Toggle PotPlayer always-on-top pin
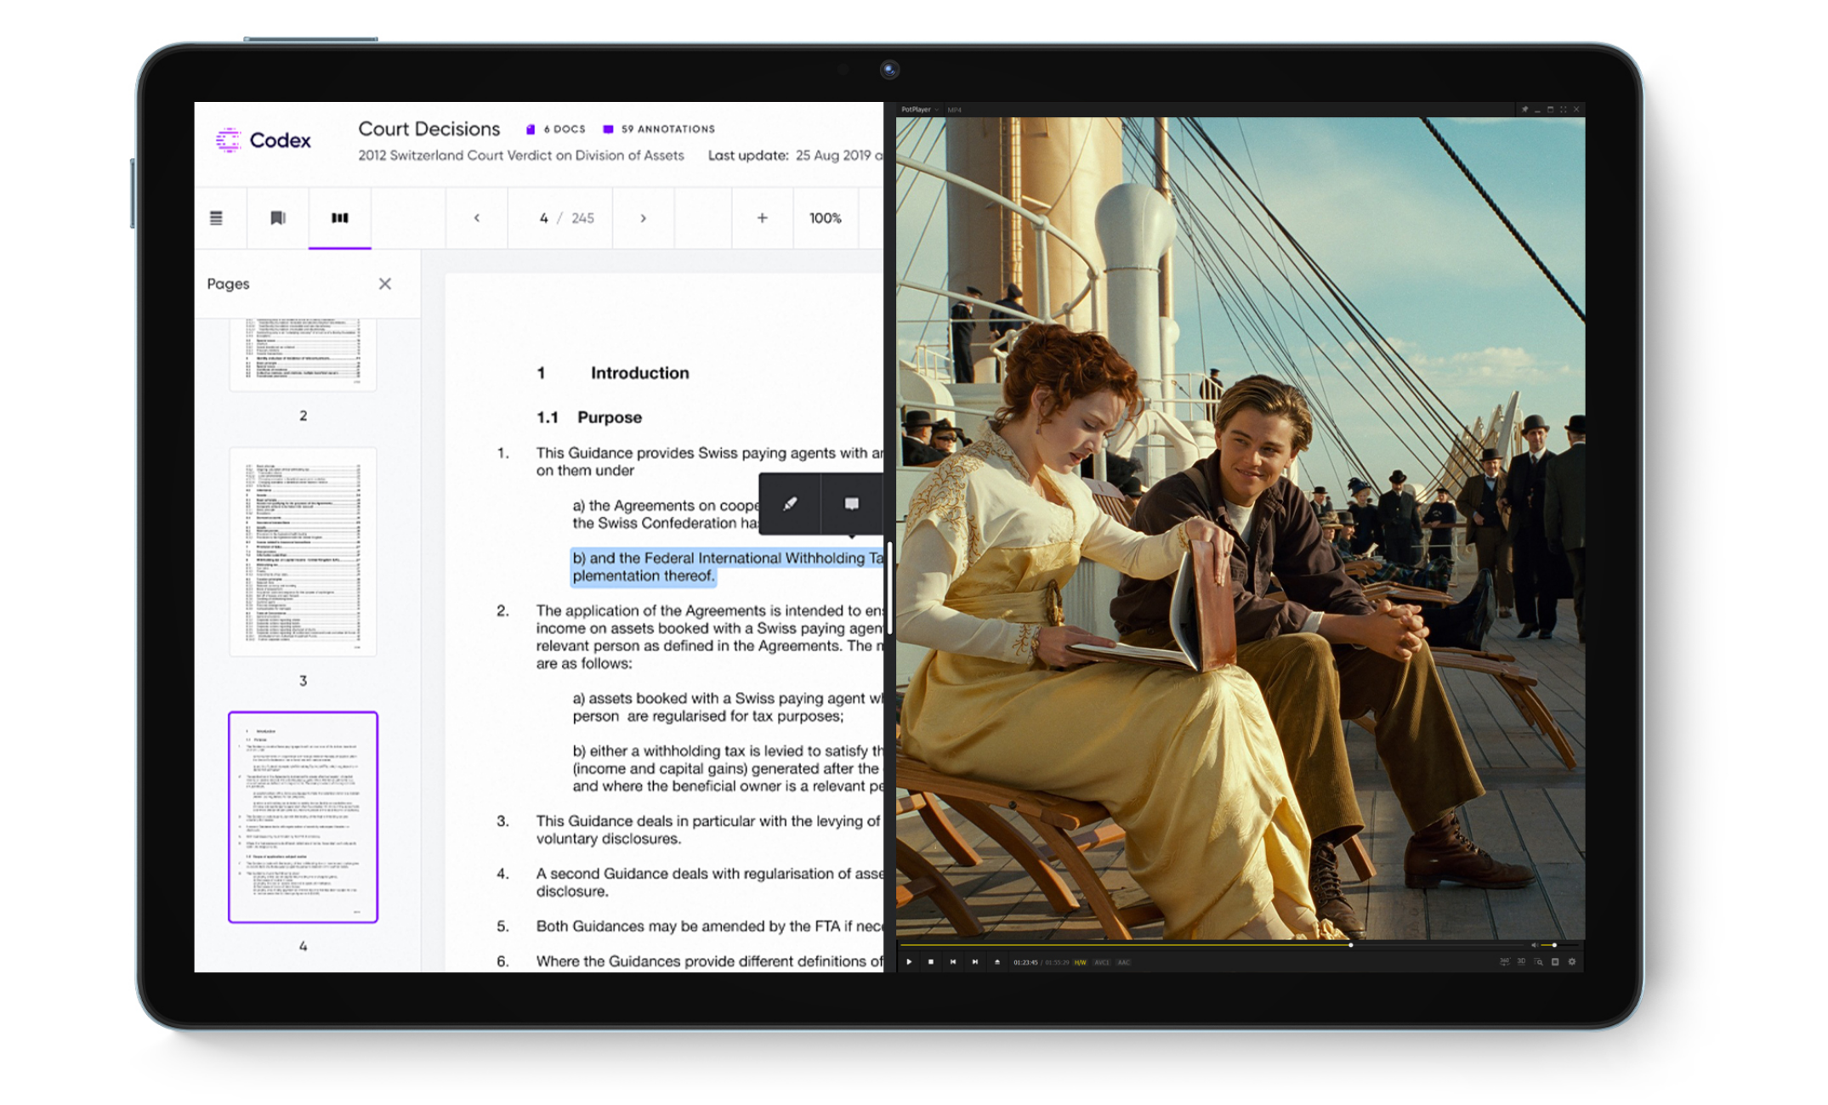The image size is (1828, 1105). tap(1524, 110)
